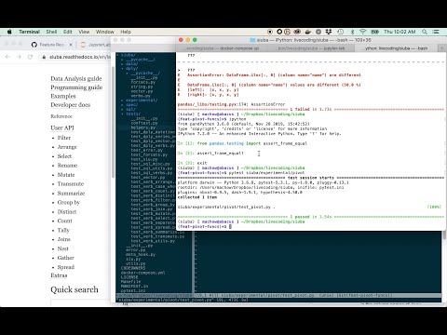The height and width of the screenshot is (335, 447).
Task: Open the Shell menu
Action: click(51, 32)
